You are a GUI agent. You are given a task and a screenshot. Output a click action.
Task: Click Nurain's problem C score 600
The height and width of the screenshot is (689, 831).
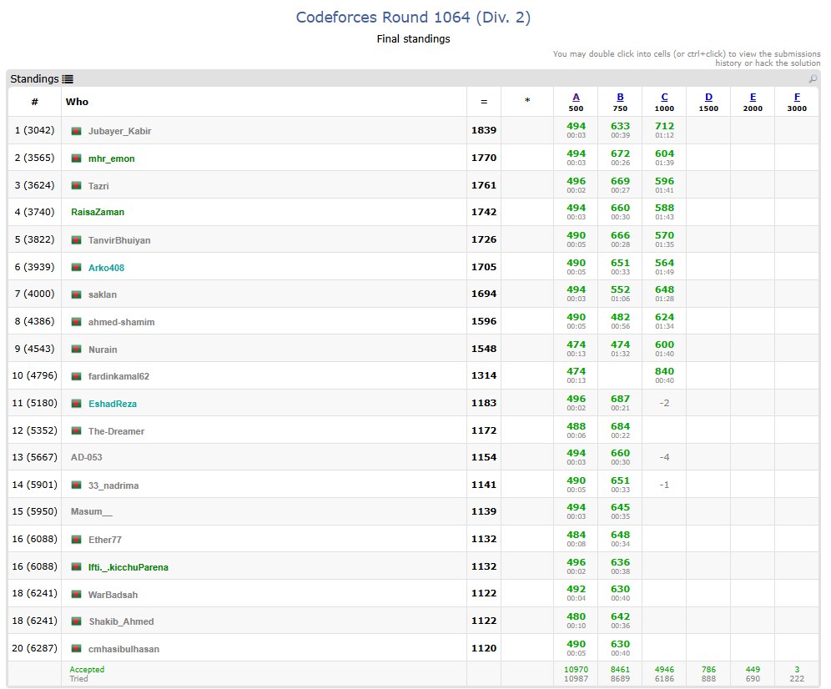pyautogui.click(x=664, y=344)
